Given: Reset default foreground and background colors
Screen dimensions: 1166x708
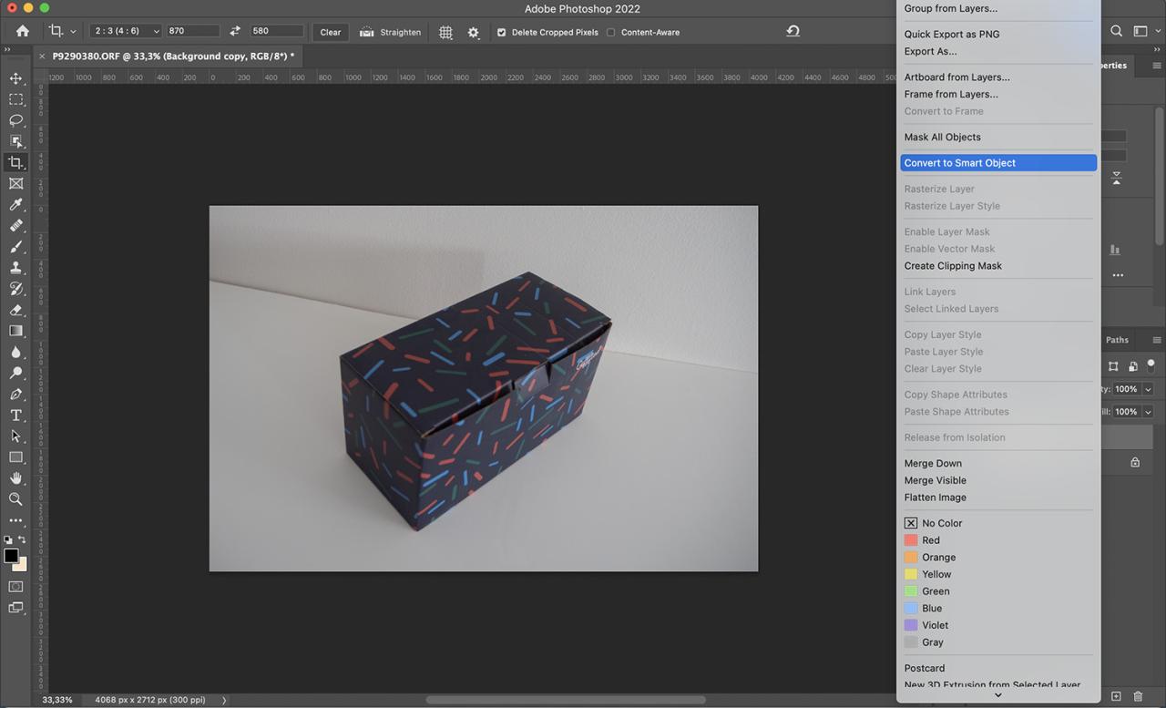Looking at the screenshot, I should pos(8,539).
